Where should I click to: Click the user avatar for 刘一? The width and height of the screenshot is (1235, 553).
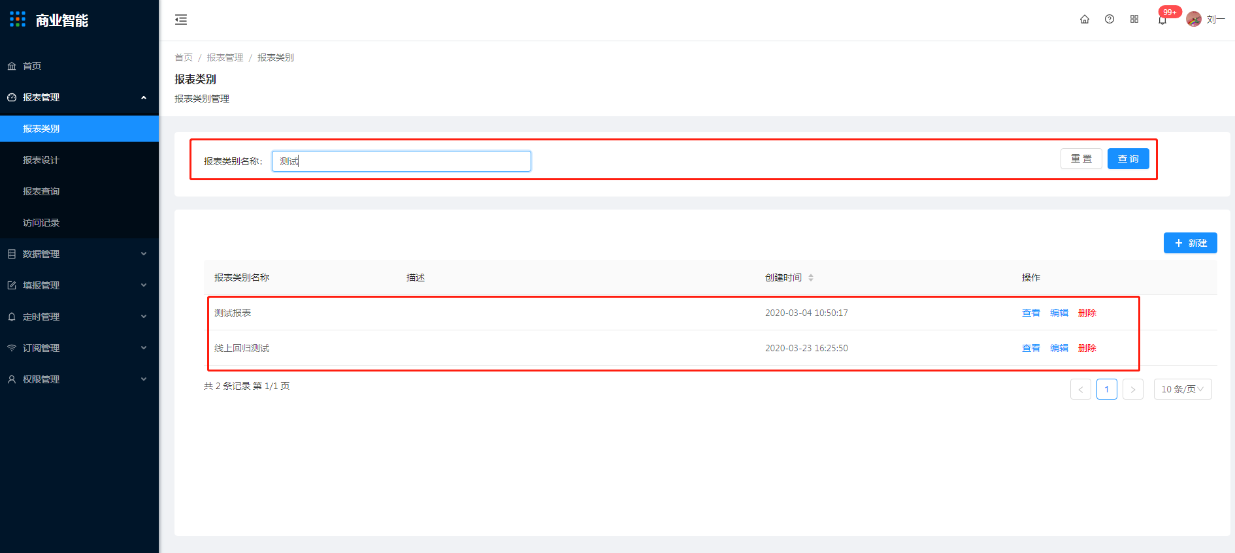tap(1194, 20)
